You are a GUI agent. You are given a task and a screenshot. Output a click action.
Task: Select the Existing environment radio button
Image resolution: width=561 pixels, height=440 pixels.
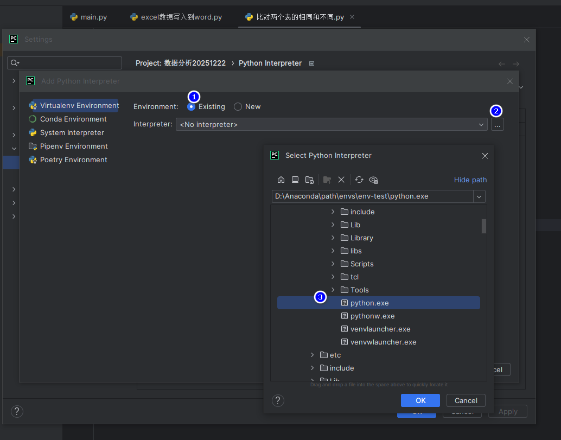coord(192,106)
